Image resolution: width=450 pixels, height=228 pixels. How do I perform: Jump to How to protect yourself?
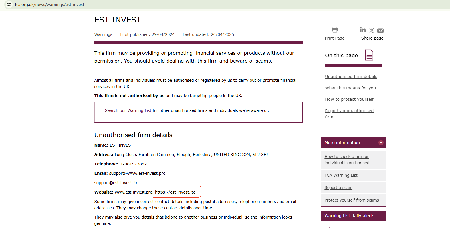[x=349, y=99]
